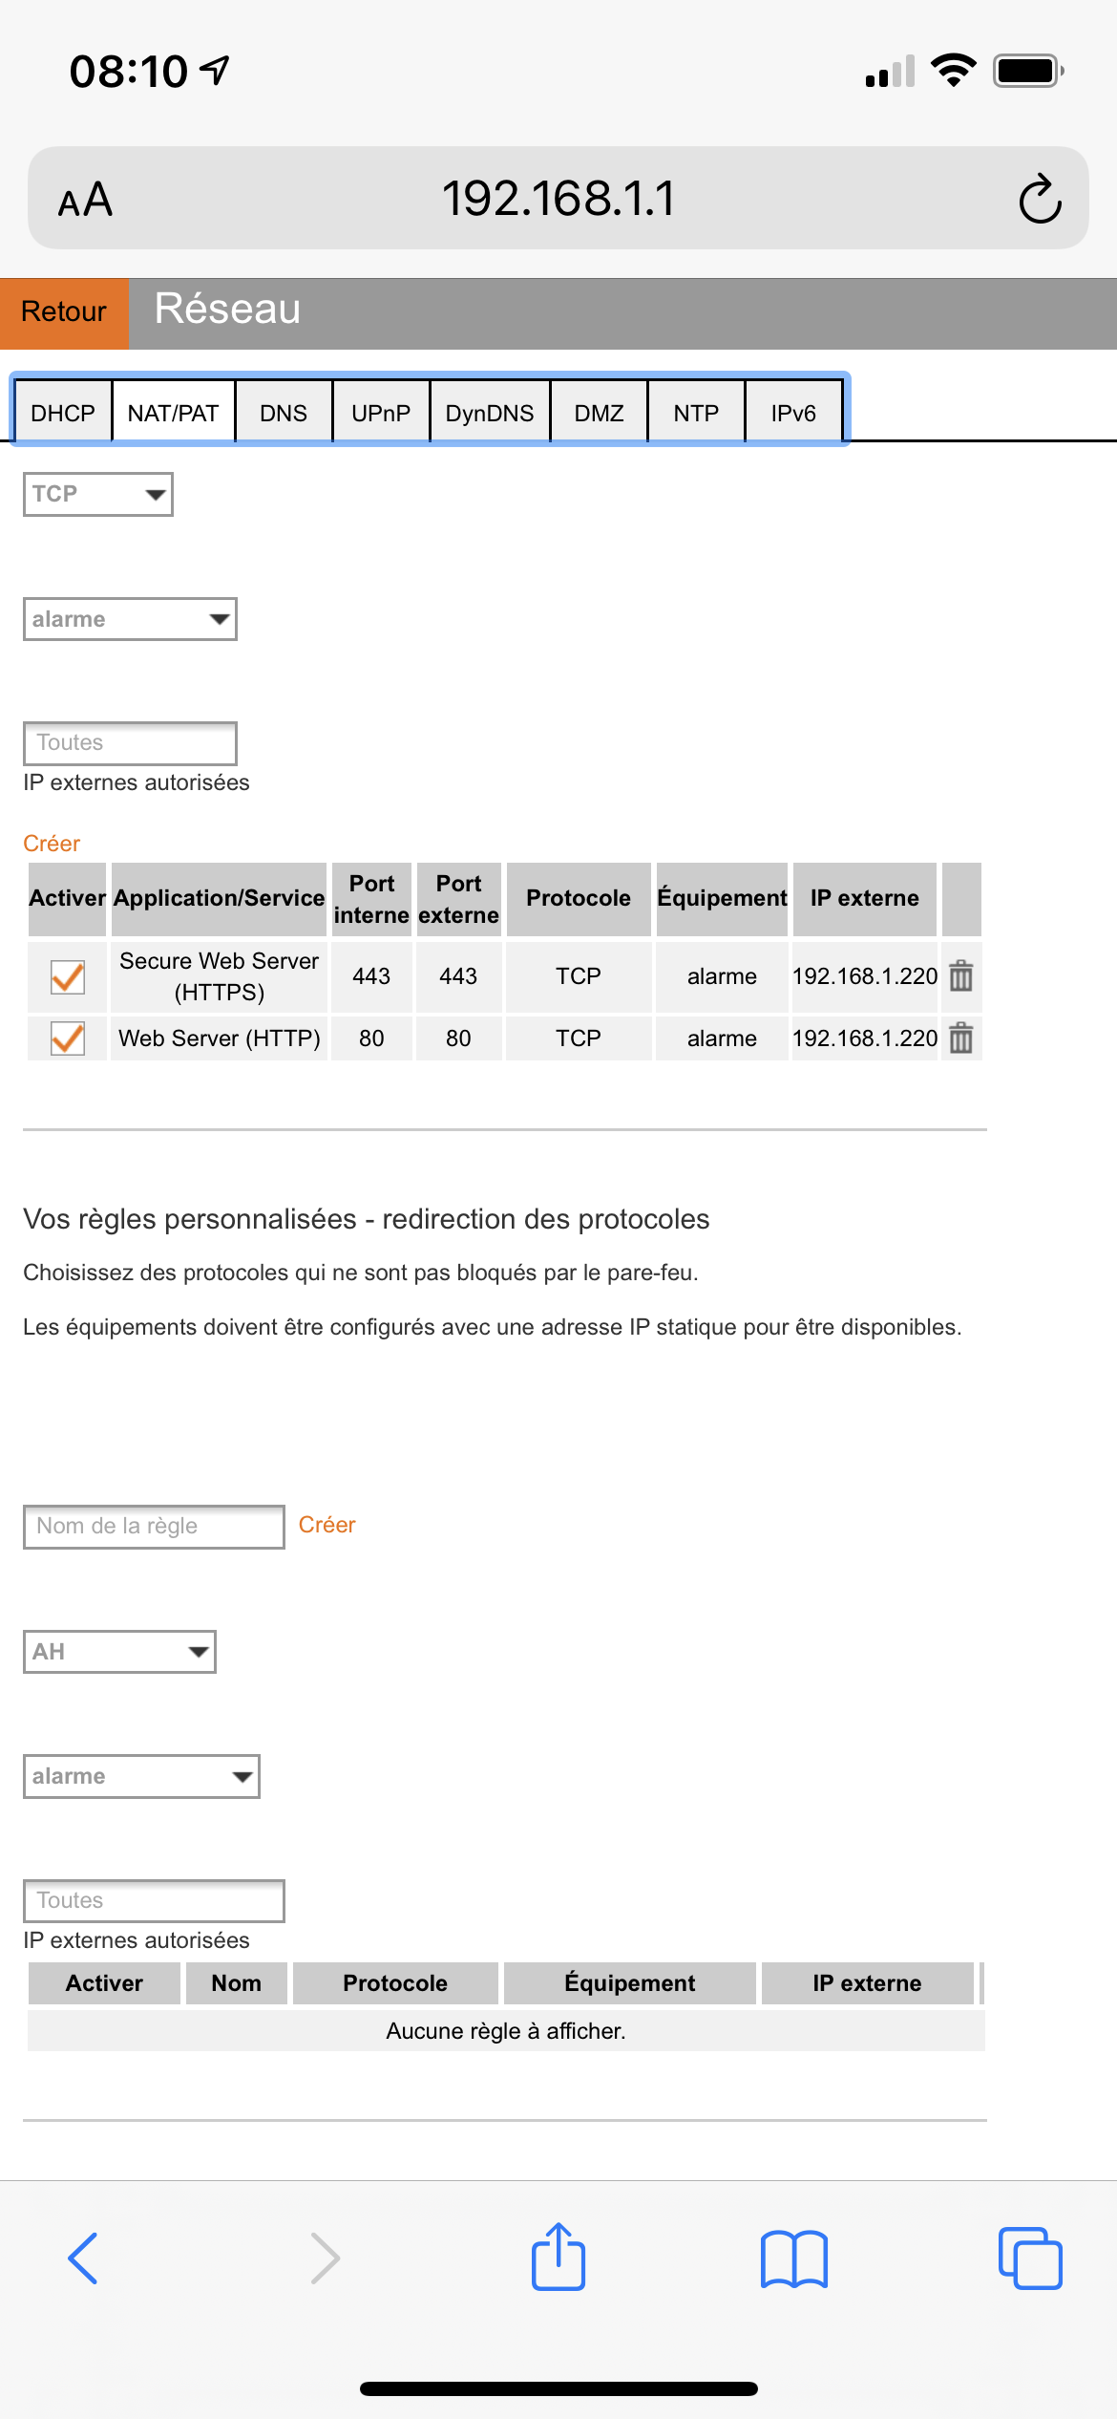
Task: Expand the AH protocol dropdown
Action: (119, 1651)
